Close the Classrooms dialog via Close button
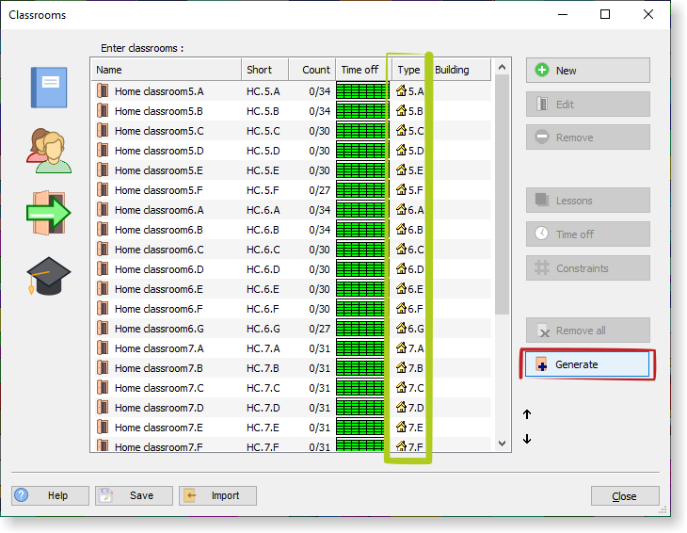Viewport: 687px width, 533px height. click(x=625, y=496)
